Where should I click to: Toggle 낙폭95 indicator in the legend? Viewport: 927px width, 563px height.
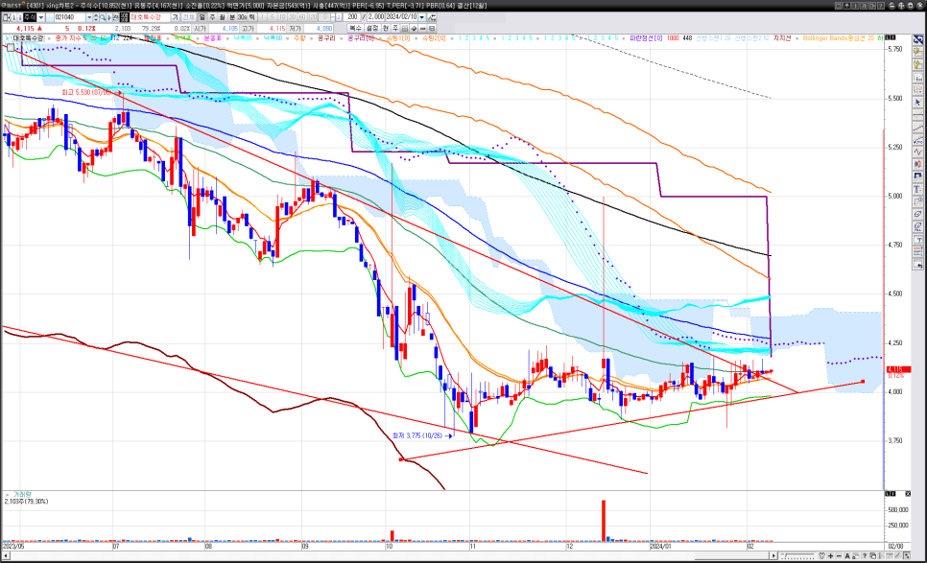point(242,37)
